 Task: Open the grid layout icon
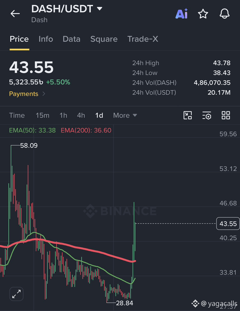coord(226,115)
